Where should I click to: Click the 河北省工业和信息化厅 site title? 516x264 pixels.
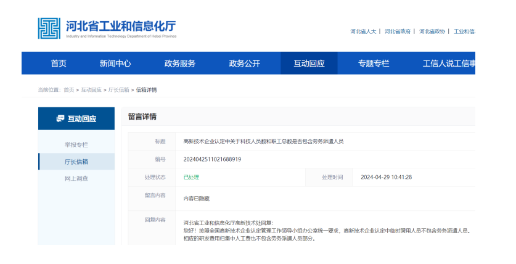[x=121, y=26]
